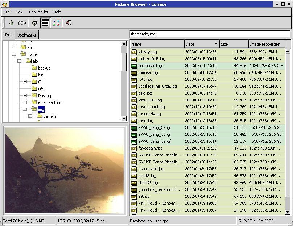Viewport: 293px width, 226px height.
Task: Click the file list scrollbar down arrow
Action: pyautogui.click(x=288, y=212)
